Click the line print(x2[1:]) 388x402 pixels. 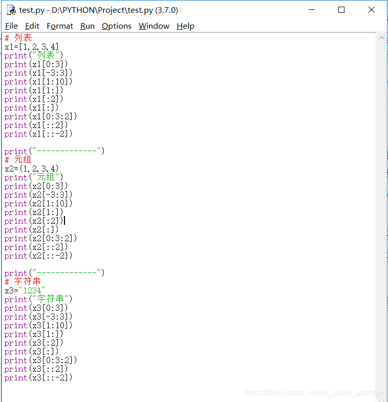click(x=34, y=212)
